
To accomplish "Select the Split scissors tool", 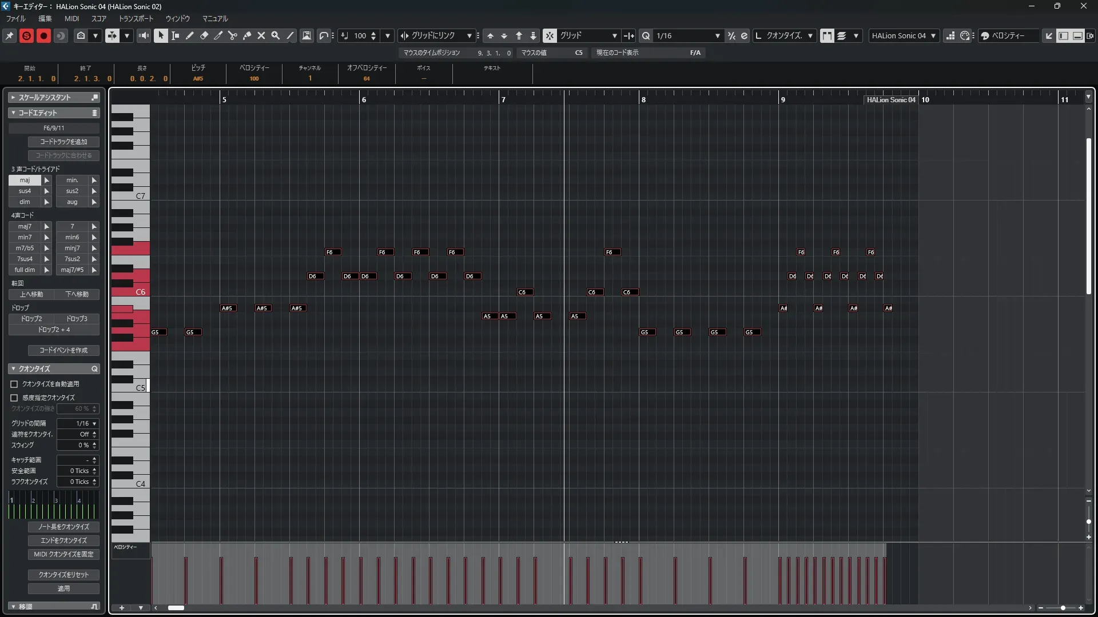I will (233, 35).
